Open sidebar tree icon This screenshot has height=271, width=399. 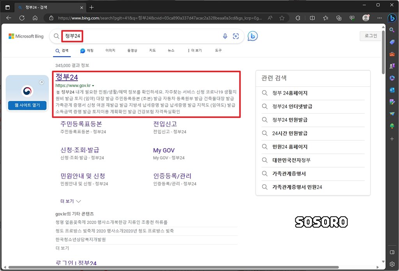point(392,126)
